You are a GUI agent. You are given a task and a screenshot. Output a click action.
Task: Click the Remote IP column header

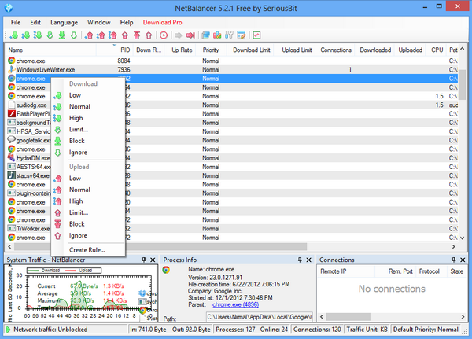[346, 271]
